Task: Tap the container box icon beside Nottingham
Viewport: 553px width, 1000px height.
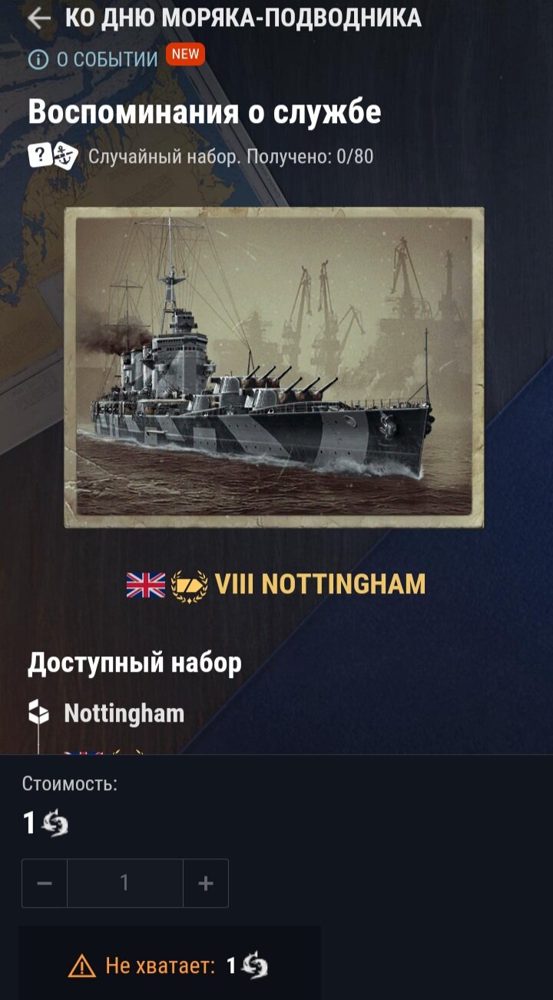Action: click(38, 713)
